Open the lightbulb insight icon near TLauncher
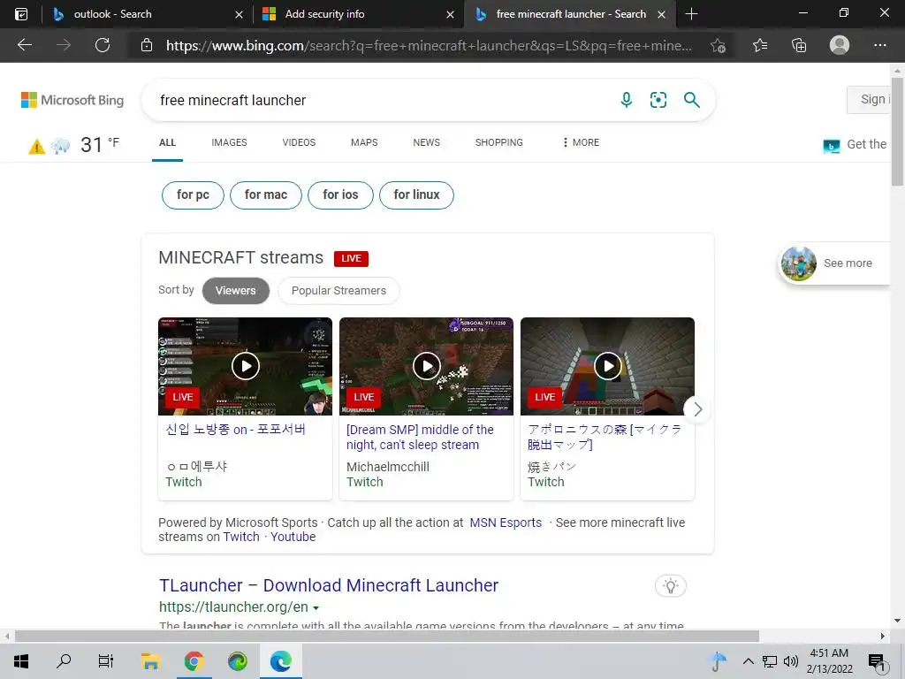This screenshot has width=905, height=679. click(x=671, y=586)
